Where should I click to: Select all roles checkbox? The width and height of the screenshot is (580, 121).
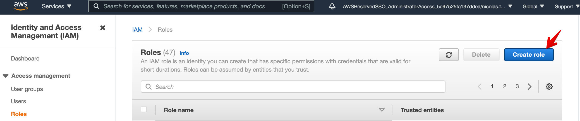click(x=144, y=109)
